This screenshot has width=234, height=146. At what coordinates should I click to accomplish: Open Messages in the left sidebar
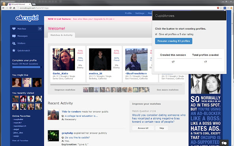(27, 36)
